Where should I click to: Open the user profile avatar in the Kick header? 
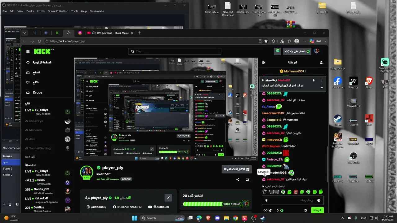coord(316,51)
